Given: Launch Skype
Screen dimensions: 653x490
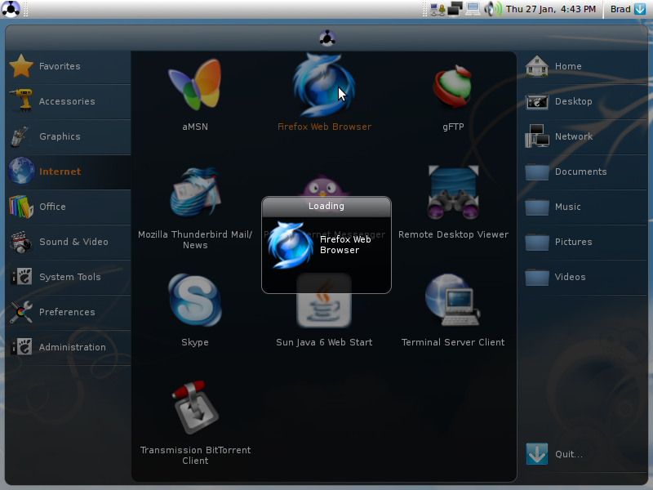Looking at the screenshot, I should [195, 310].
